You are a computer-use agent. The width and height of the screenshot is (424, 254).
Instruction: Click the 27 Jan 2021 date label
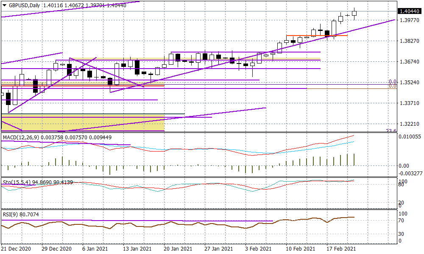[x=218, y=248]
